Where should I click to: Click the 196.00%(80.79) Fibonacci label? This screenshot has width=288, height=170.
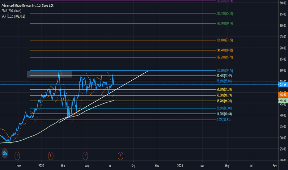(224, 23)
